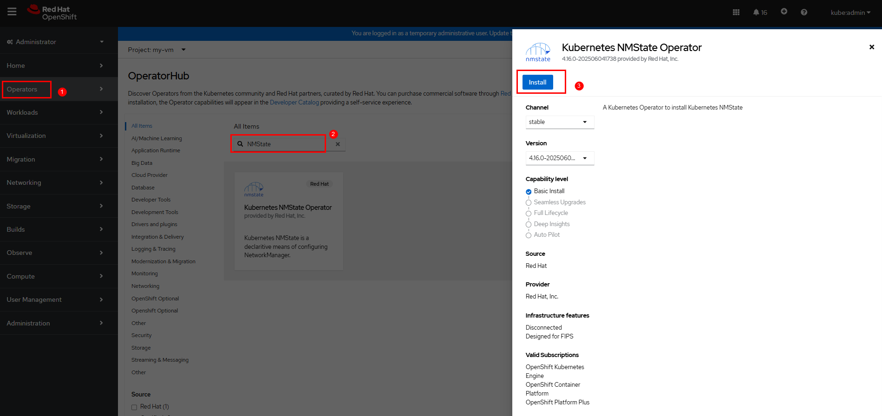Filter by Drivers and plugins category
Screen dimensions: 882x416
pyautogui.click(x=154, y=224)
